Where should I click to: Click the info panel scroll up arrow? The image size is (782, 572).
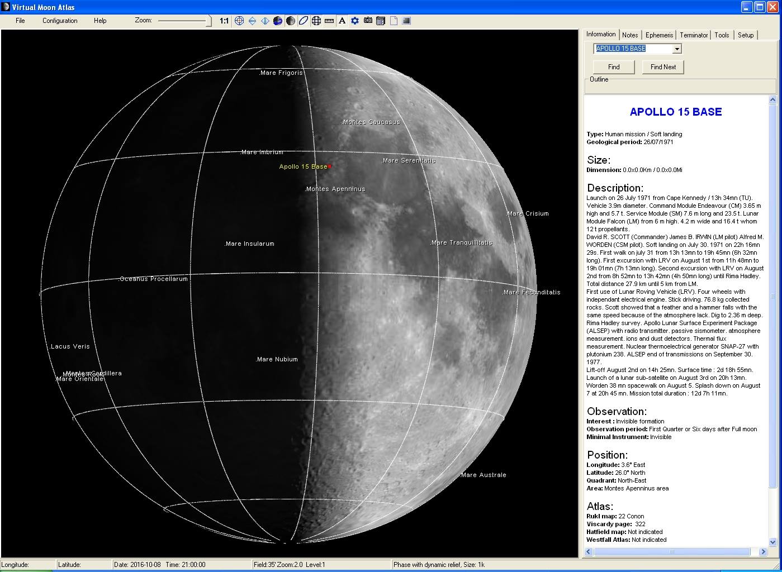(773, 100)
